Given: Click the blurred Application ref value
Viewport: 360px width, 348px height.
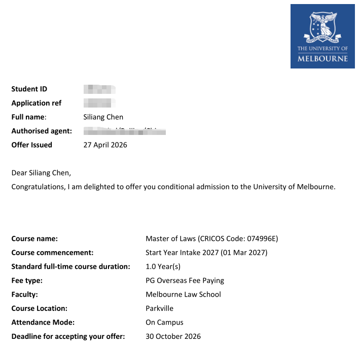Looking at the screenshot, I should click(x=99, y=103).
